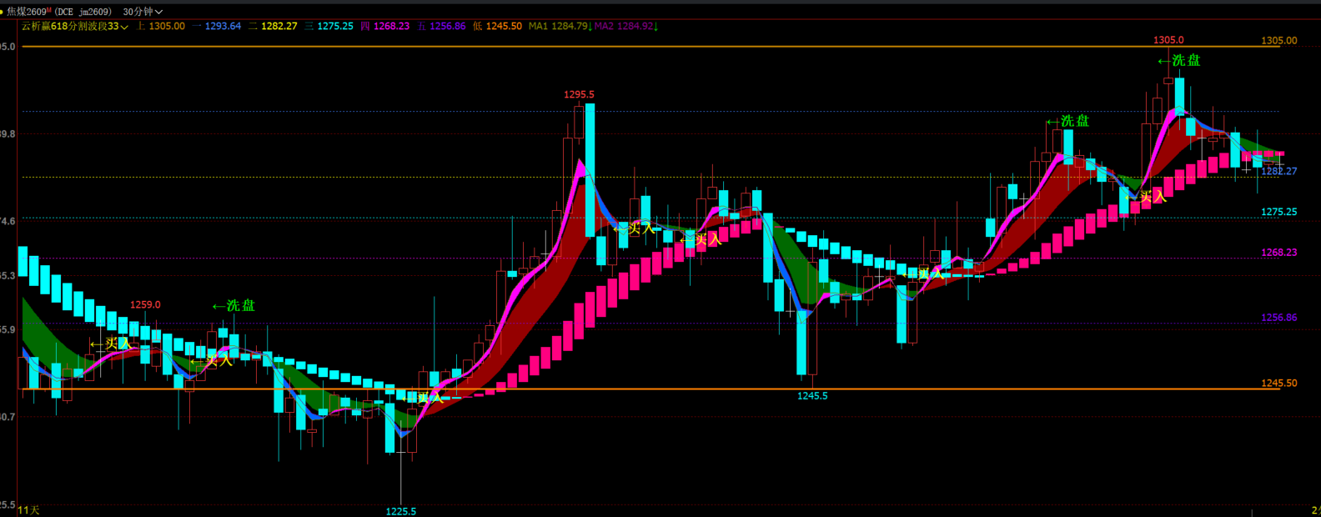Image resolution: width=1321 pixels, height=517 pixels.
Task: Click the MA2 1284.92 legend entry
Action: click(626, 27)
